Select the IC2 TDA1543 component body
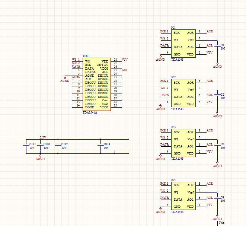 click(x=183, y=93)
